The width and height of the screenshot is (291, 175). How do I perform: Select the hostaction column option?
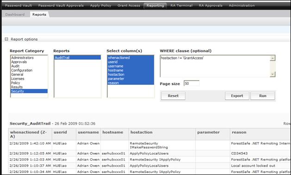(130, 75)
